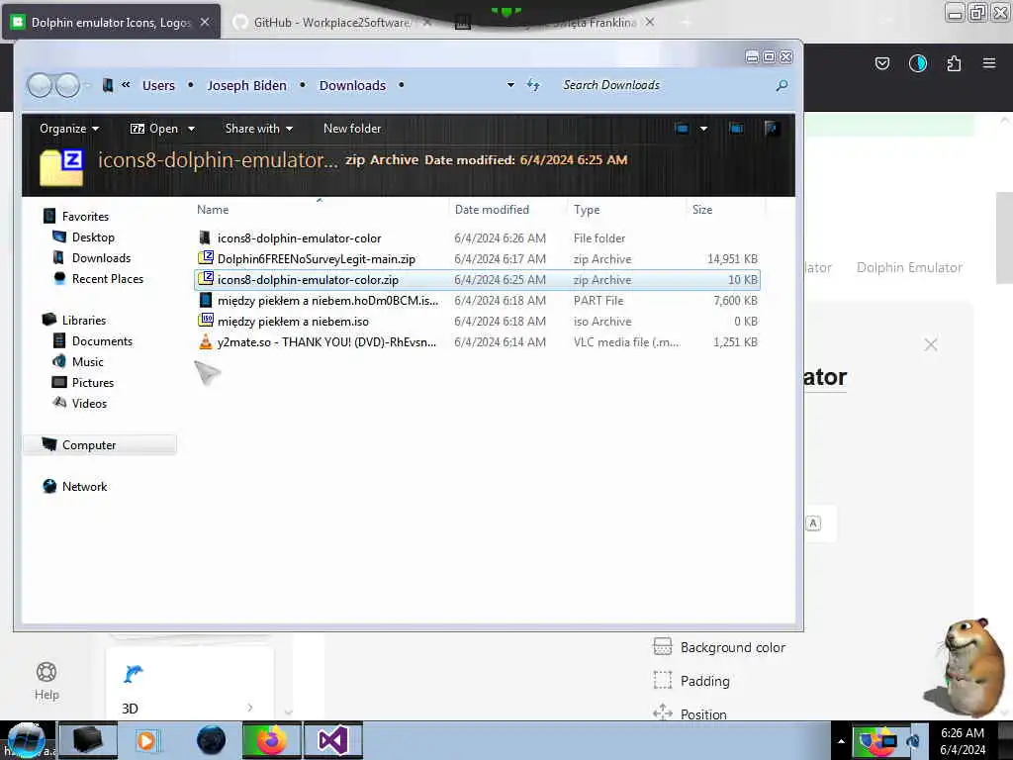Open the change view icon in toolbar

pos(682,128)
